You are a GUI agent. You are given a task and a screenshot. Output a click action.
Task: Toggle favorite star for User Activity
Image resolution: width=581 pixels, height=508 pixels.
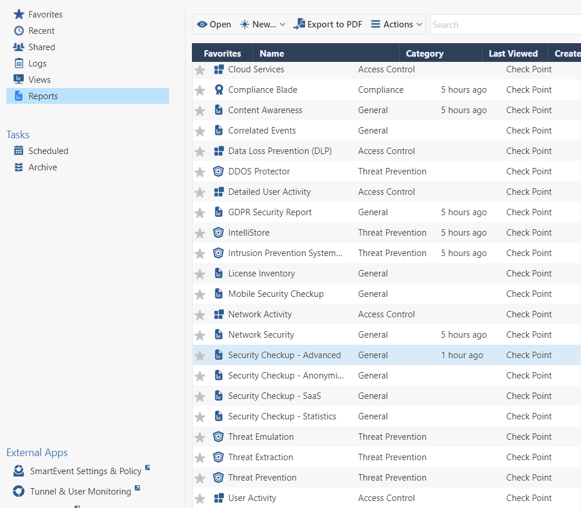[x=200, y=498]
